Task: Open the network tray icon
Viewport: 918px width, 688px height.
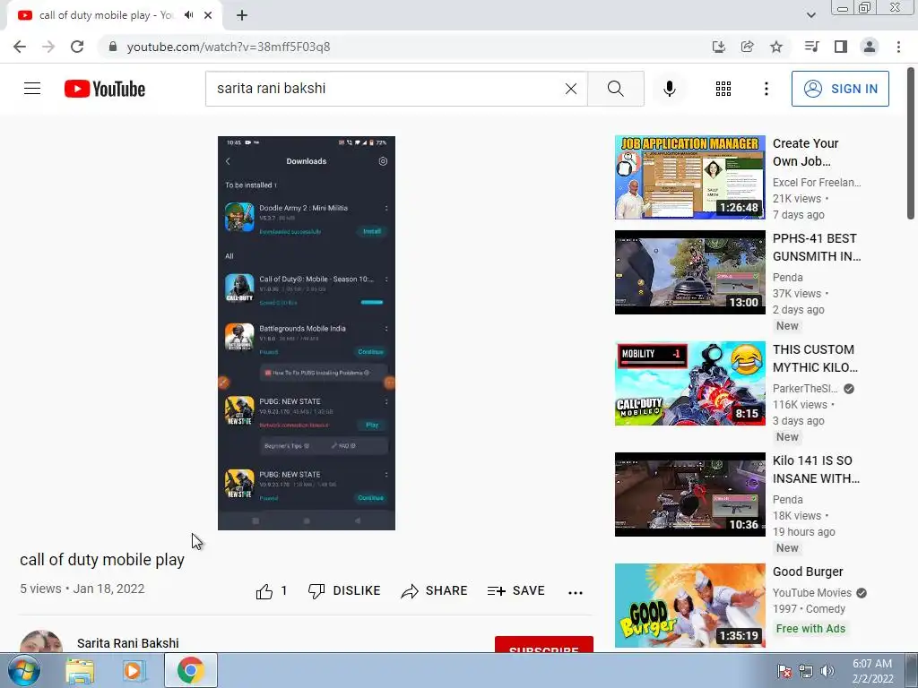Action: coord(806,671)
